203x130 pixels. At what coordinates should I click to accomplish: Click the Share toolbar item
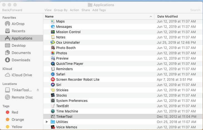(x=86, y=10)
